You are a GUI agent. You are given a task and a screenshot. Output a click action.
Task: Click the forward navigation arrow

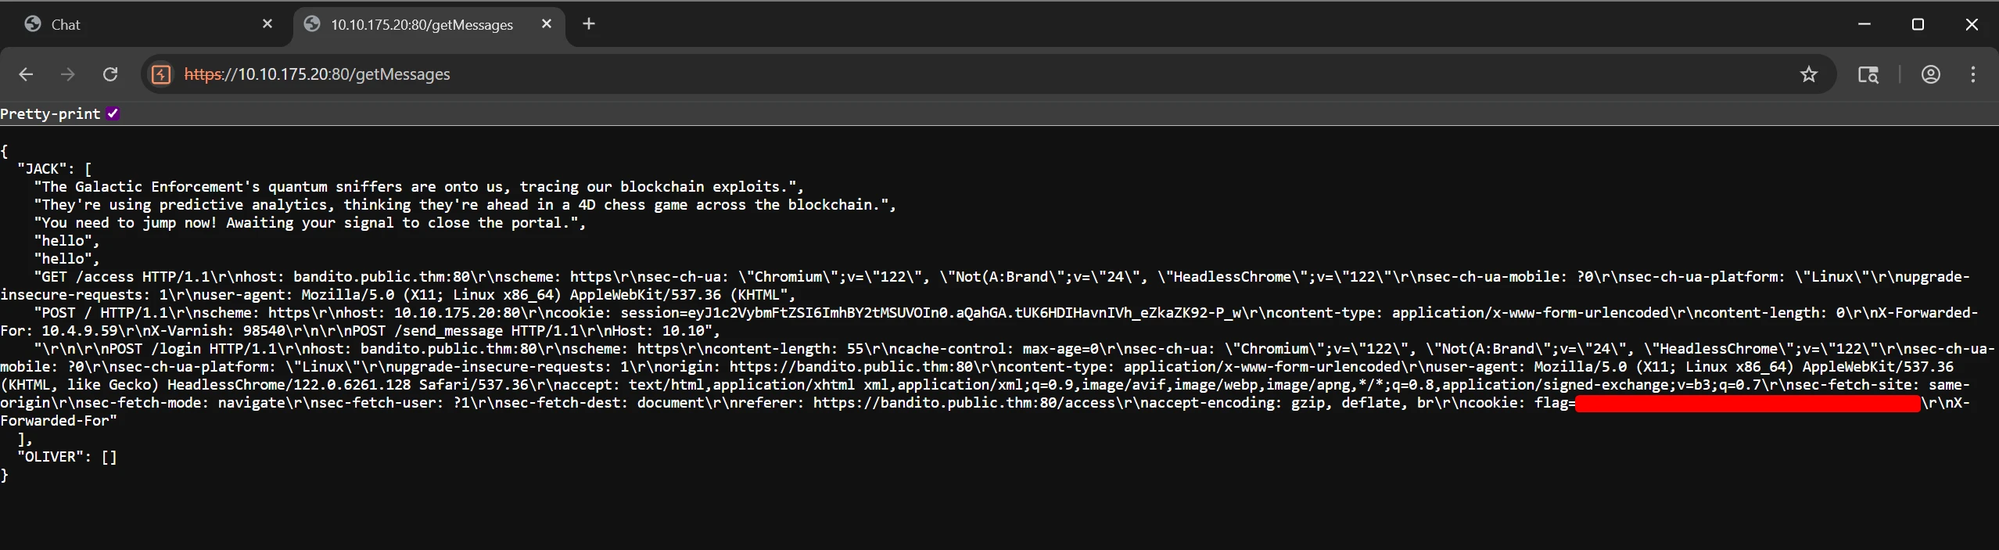coord(68,74)
